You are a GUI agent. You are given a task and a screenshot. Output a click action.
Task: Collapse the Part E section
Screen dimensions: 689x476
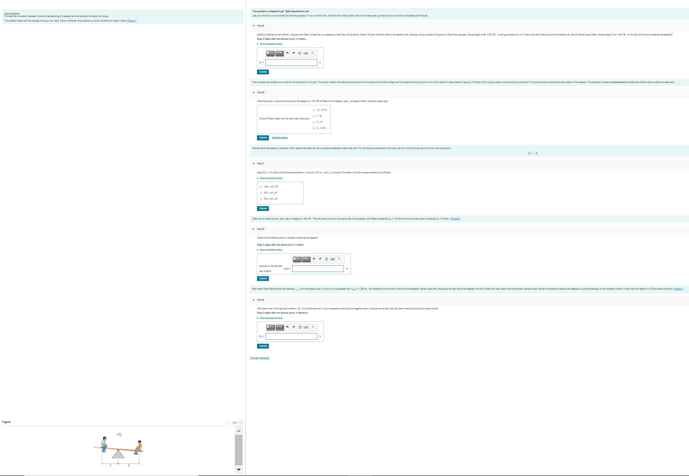[x=253, y=300]
